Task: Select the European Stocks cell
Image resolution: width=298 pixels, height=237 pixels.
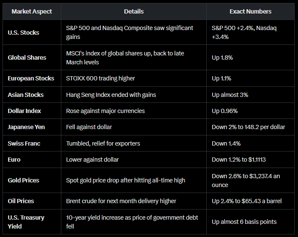Action: click(x=31, y=78)
